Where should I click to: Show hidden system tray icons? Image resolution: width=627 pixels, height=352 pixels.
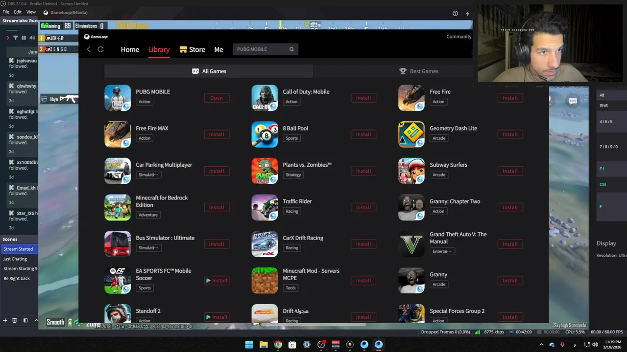[x=541, y=345]
